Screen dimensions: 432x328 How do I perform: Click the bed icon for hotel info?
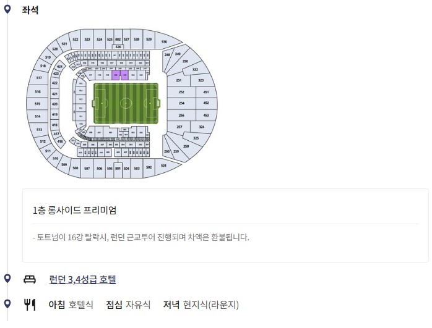point(30,279)
